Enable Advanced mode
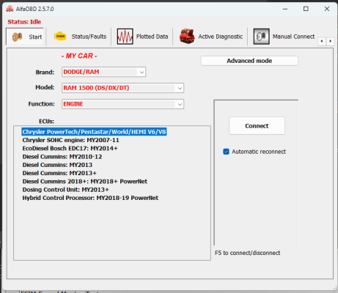338x293 pixels. (x=249, y=61)
